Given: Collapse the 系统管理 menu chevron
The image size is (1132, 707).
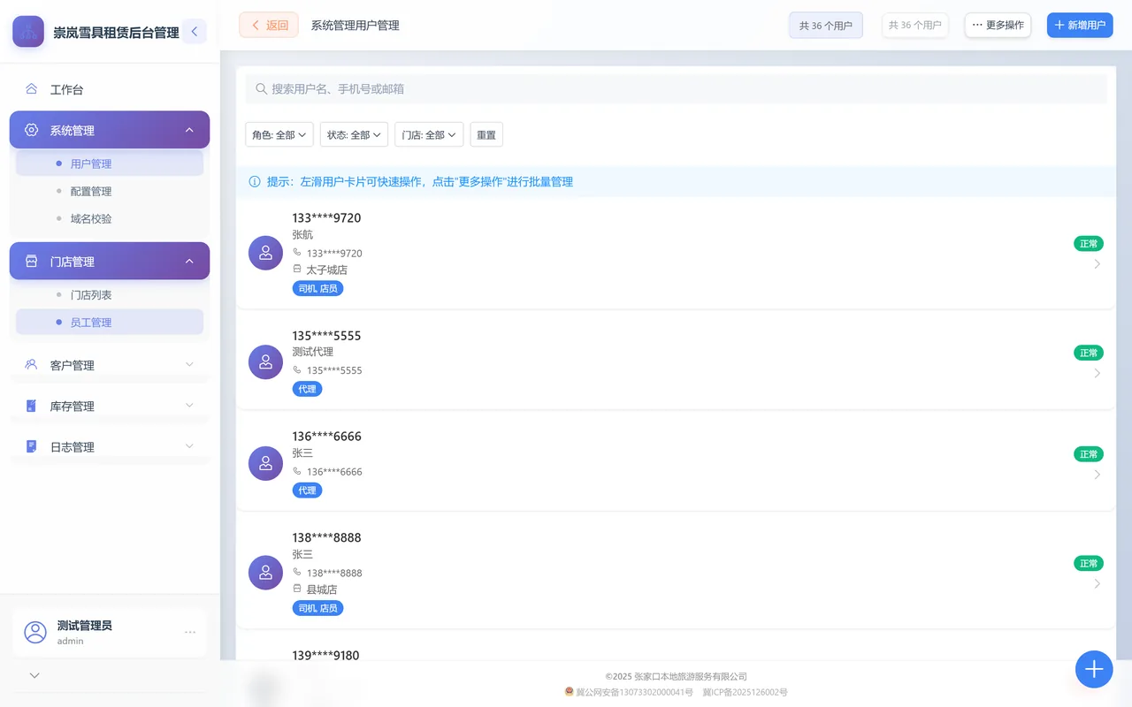Looking at the screenshot, I should click(x=189, y=130).
